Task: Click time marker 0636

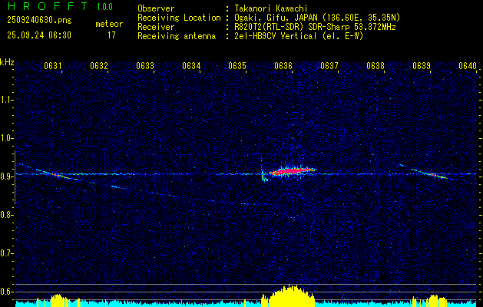Action: [x=283, y=66]
